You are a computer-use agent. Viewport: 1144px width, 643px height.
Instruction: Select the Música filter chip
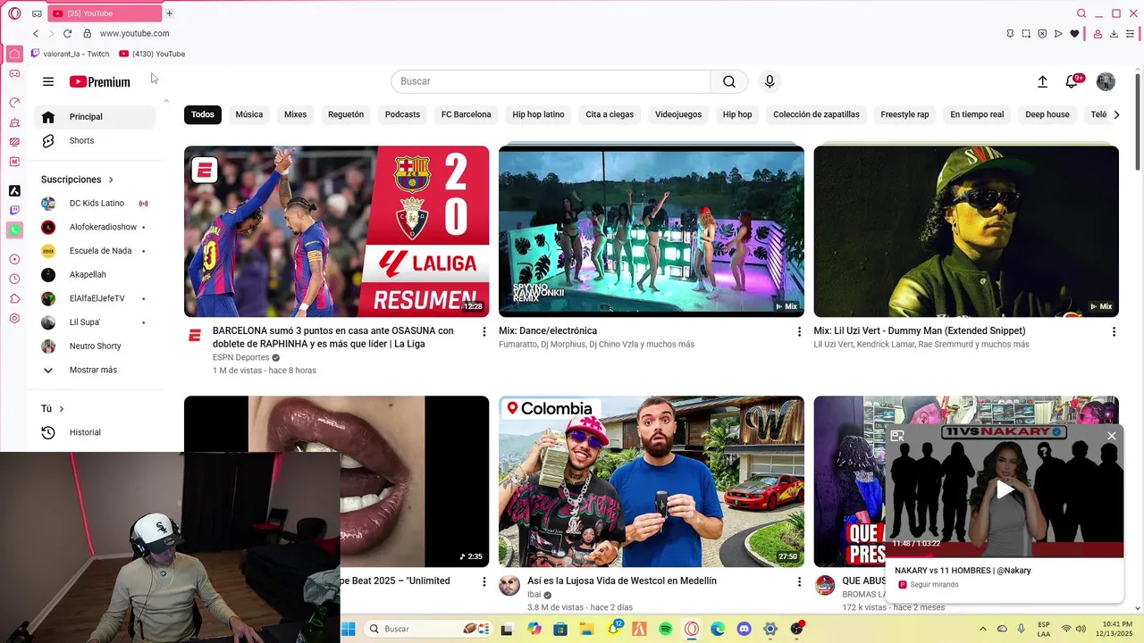[x=249, y=114]
